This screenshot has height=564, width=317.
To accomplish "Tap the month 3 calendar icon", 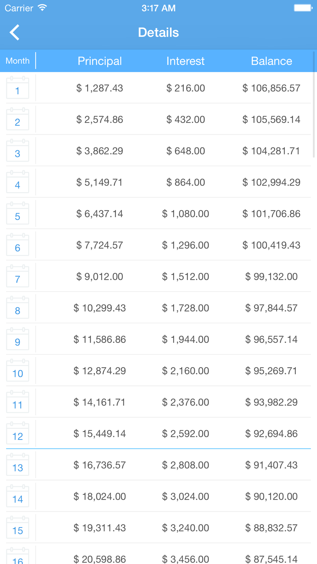I will point(18,151).
